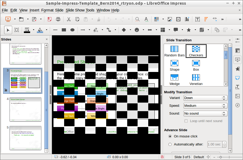Open the Sound dropdown list

point(205,114)
